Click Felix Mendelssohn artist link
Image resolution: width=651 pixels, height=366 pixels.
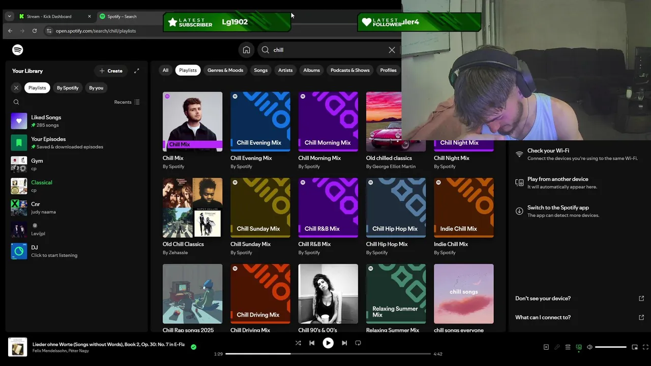[x=50, y=351]
